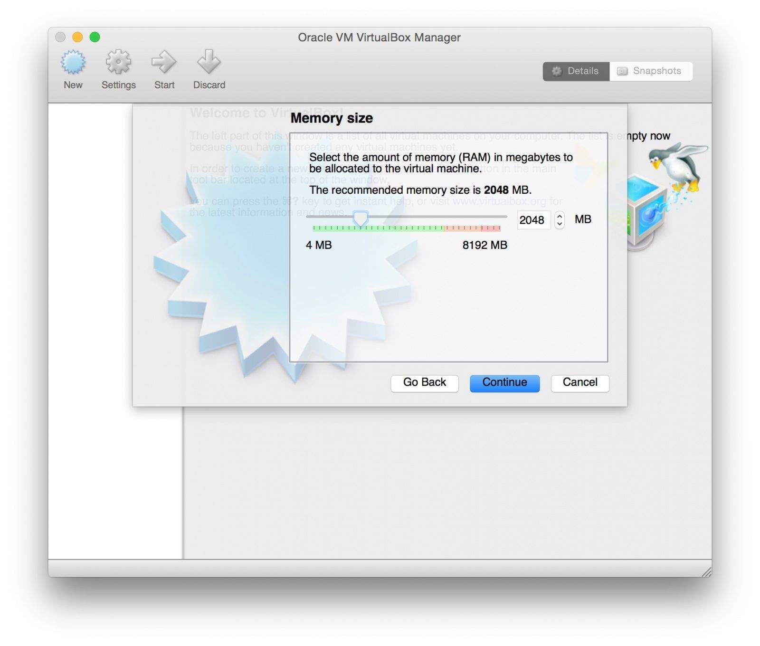Click the camera icon on Snapshots
The image size is (760, 646).
coord(622,71)
